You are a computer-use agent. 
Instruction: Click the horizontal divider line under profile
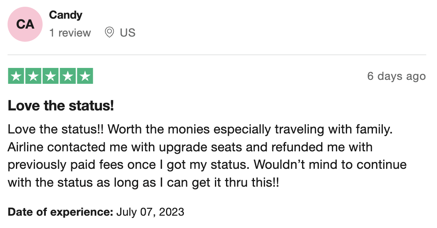217,55
